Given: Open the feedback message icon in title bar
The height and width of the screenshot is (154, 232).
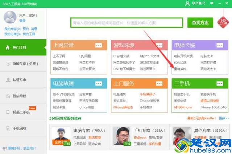Looking at the screenshot, I should point(212,3).
